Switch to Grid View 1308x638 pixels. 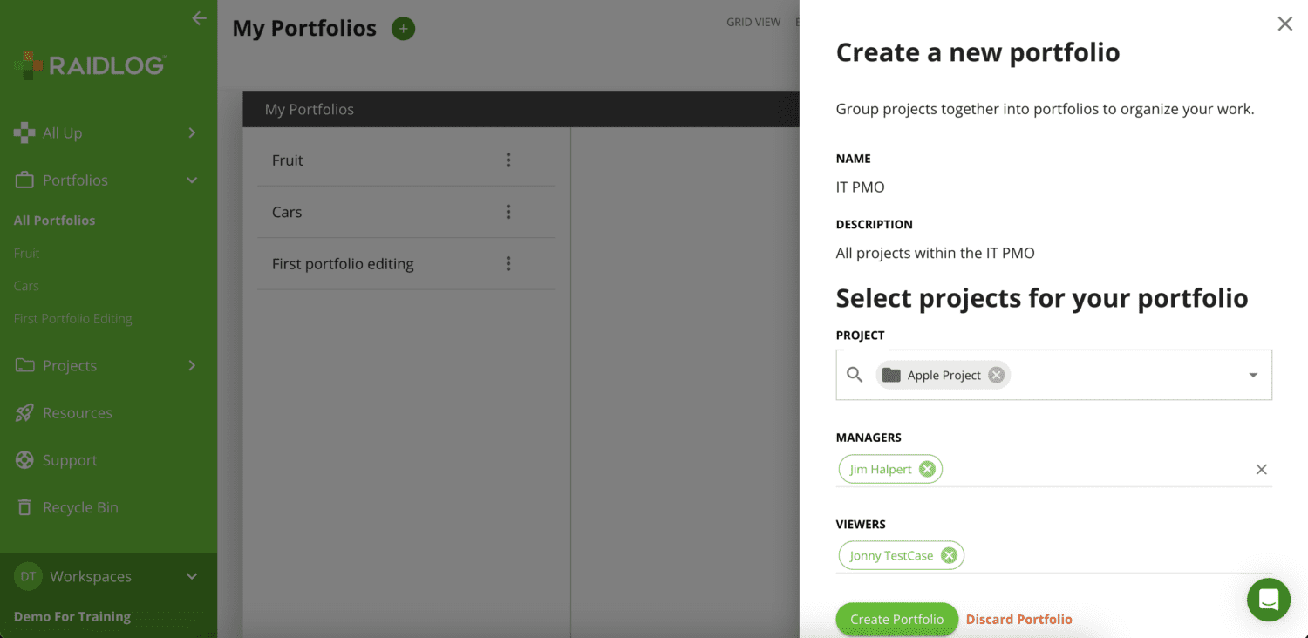(753, 22)
